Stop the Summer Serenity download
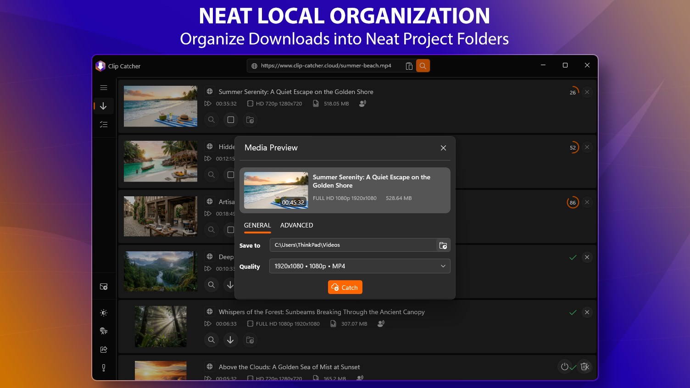 [x=231, y=120]
